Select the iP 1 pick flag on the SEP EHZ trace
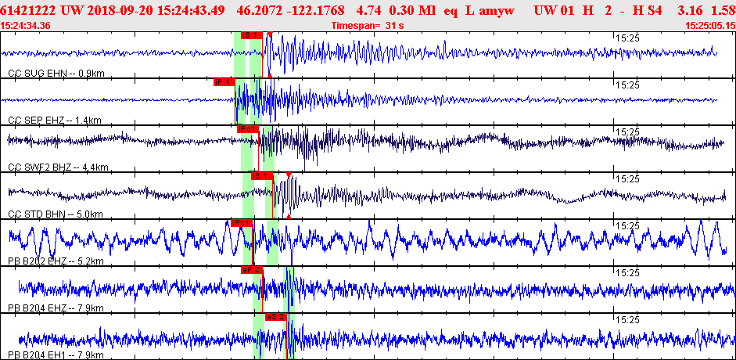The image size is (736, 360). point(224,81)
